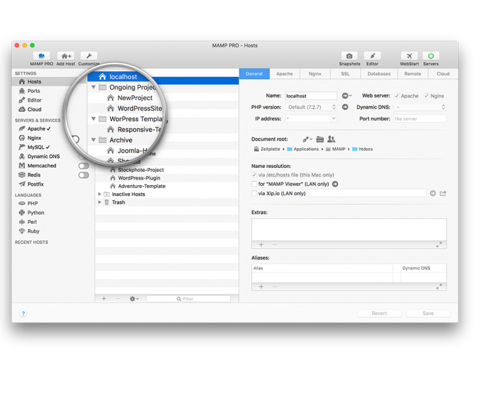This screenshot has height=411, width=490.
Task: Click the Revert button
Action: [x=379, y=313]
